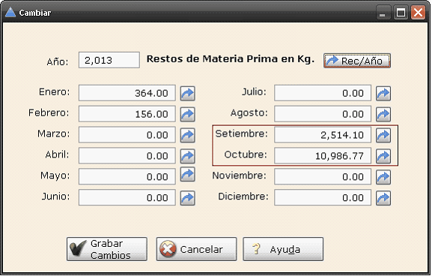The height and width of the screenshot is (276, 432).
Task: Select the Noviembre value field
Action: coord(323,177)
